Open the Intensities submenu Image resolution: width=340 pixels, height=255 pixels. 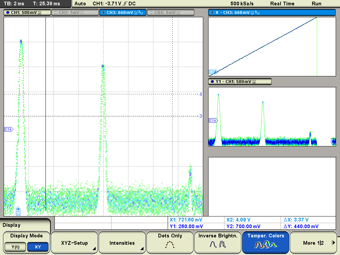[x=122, y=243]
